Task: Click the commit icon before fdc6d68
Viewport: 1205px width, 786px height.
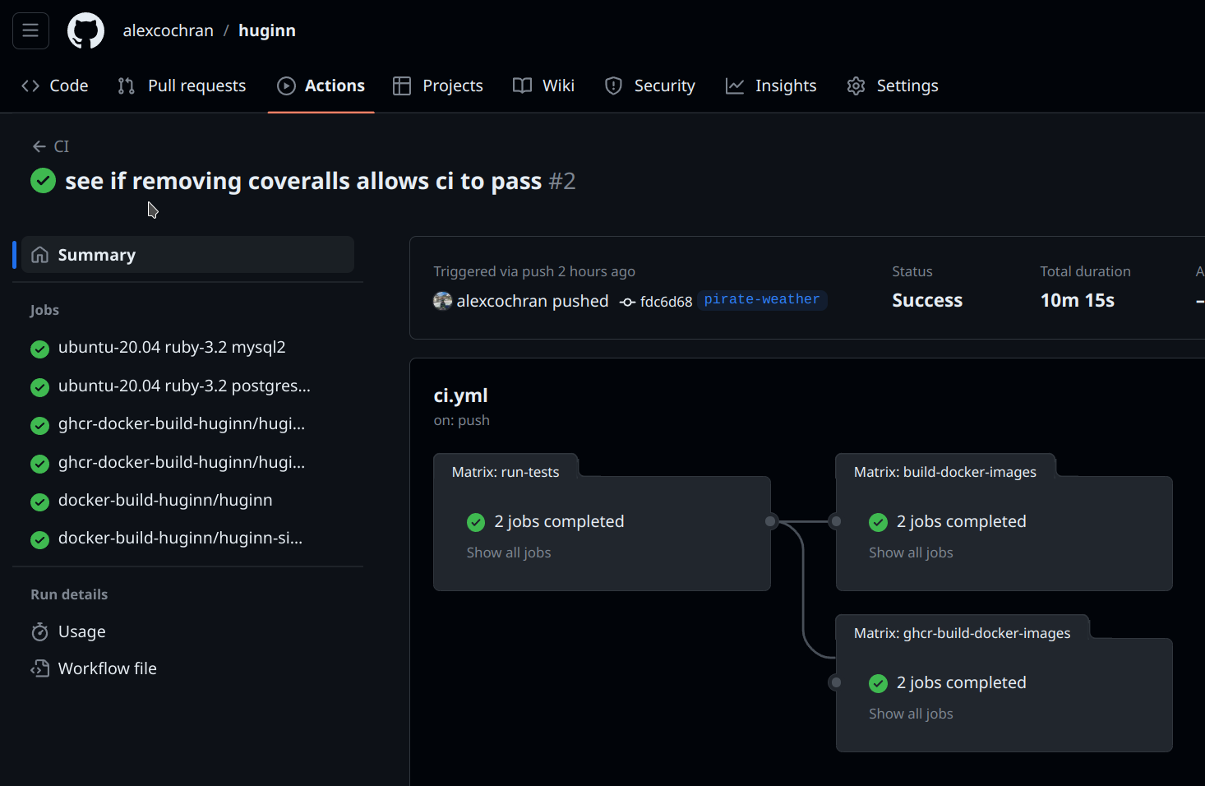Action: (x=627, y=302)
